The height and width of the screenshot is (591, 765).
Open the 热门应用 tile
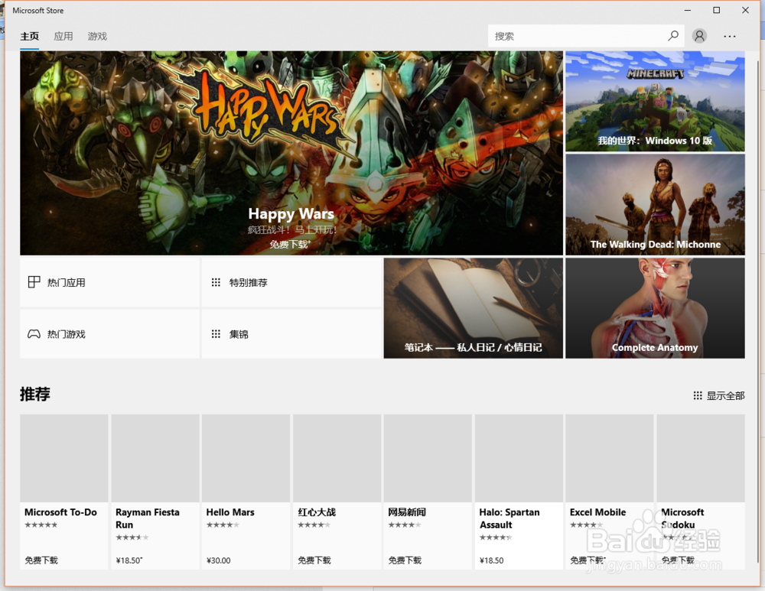109,282
